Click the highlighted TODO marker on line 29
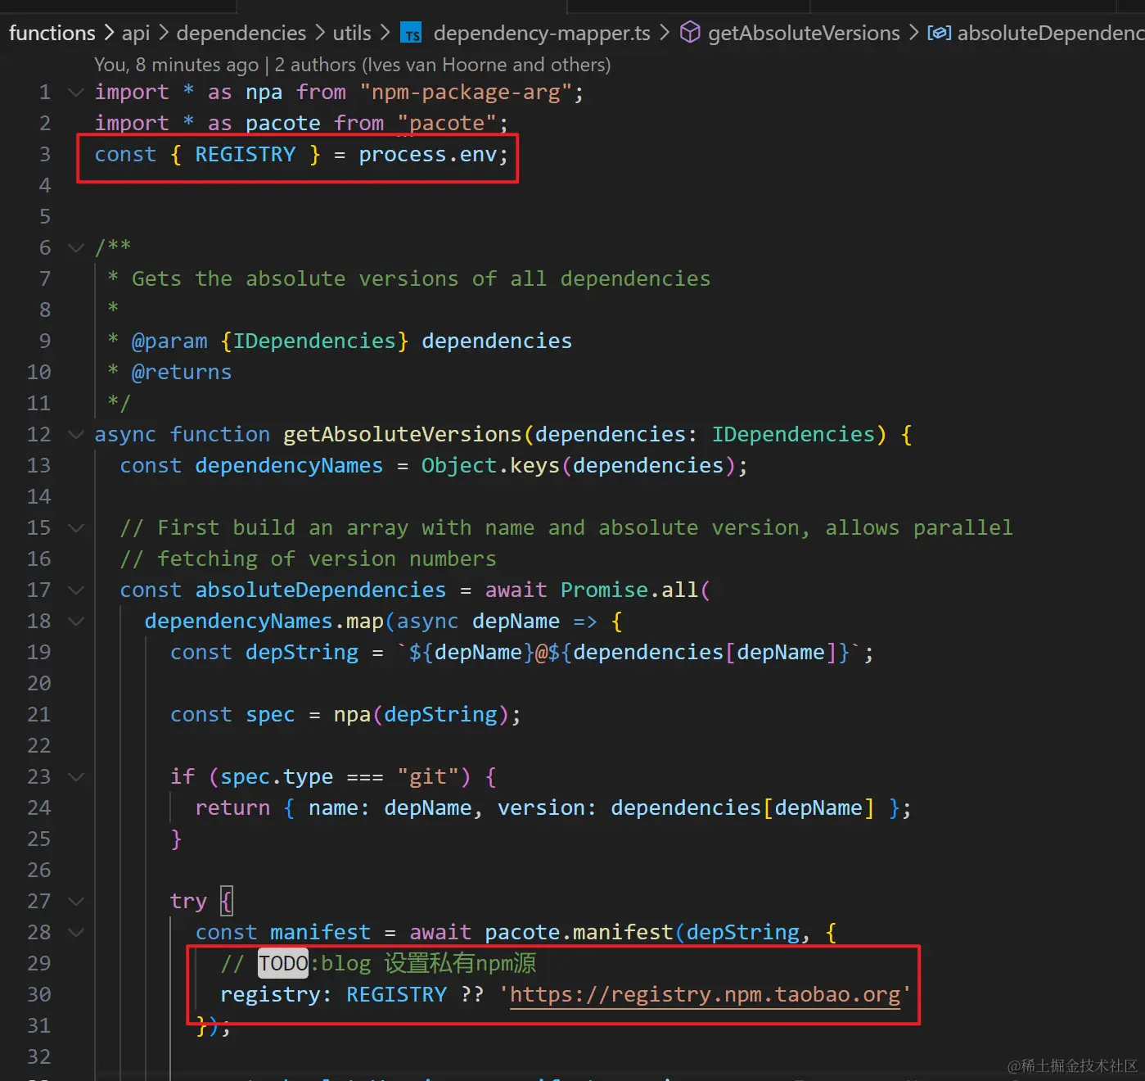 (x=282, y=963)
